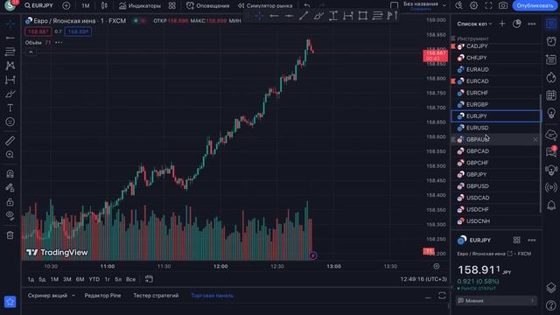Select the Text tool in left toolbar
This screenshot has height=315, width=560.
tap(10, 108)
